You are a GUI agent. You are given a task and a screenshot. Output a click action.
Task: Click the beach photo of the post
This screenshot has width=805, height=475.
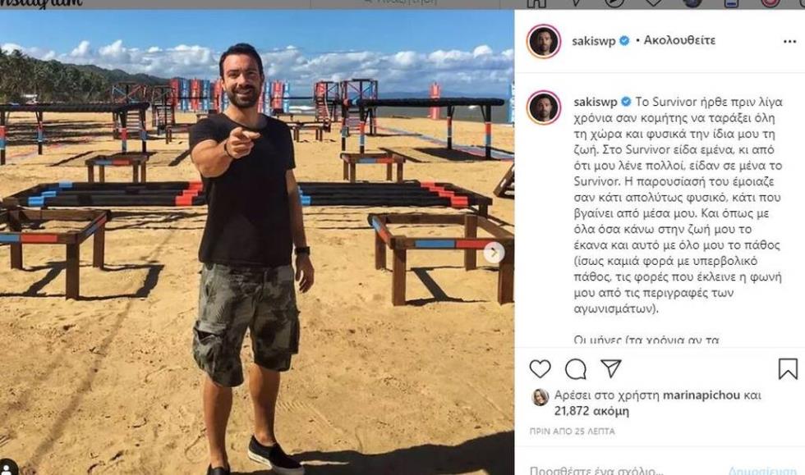(257, 242)
